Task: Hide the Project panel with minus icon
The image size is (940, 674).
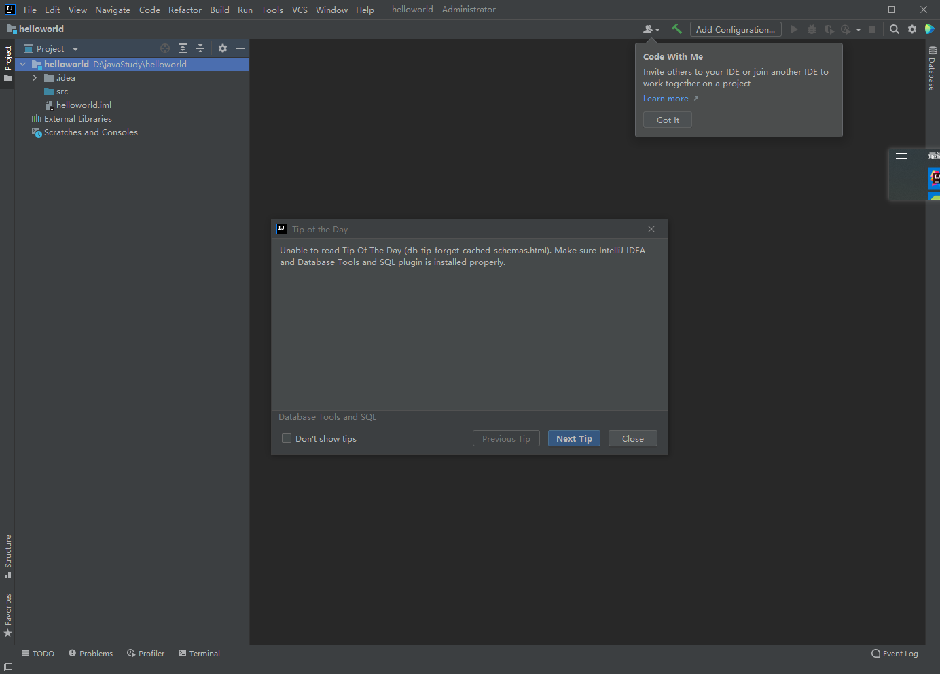Action: click(x=240, y=48)
